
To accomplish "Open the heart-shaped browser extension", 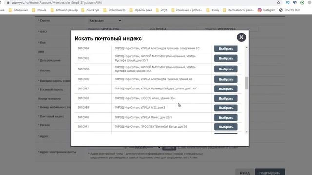I will tap(295, 3).
